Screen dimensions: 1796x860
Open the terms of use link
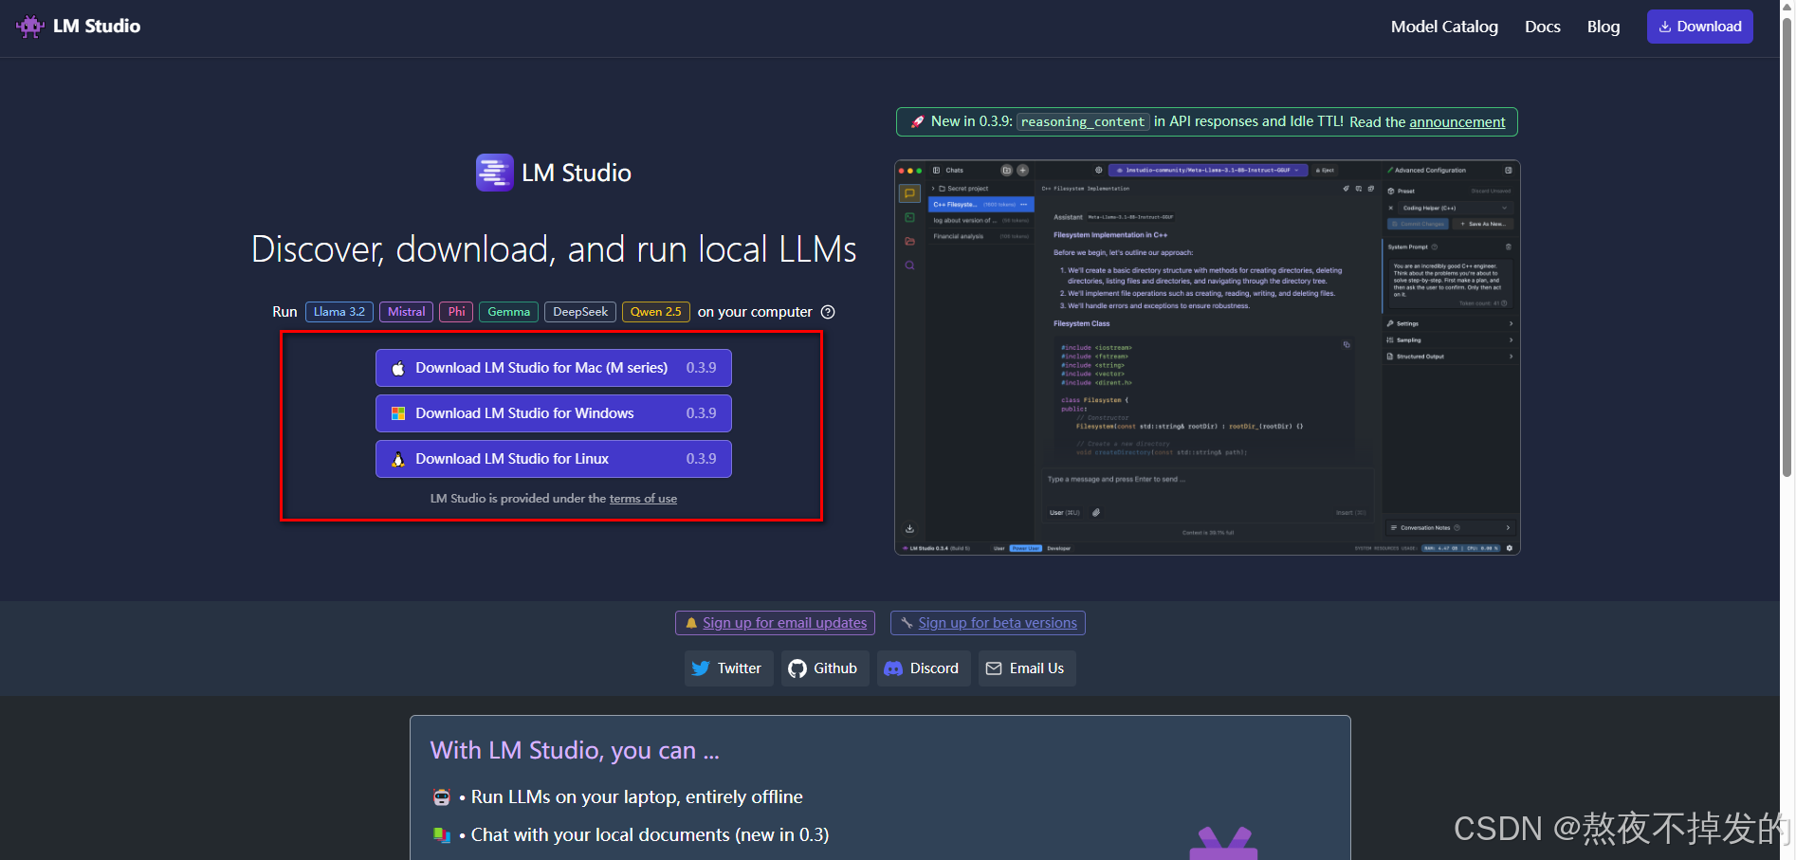[643, 499]
